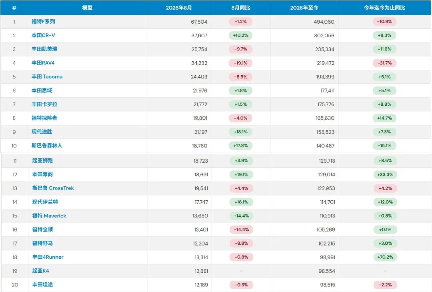Click the # rank column header

click(14, 8)
